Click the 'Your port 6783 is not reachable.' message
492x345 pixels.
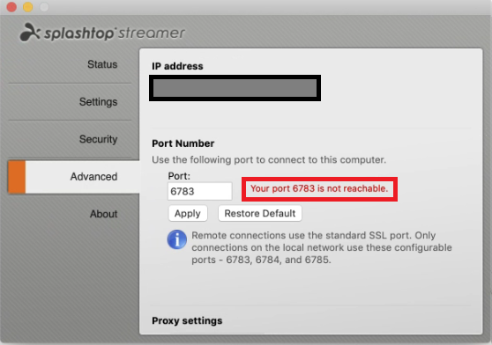point(319,188)
